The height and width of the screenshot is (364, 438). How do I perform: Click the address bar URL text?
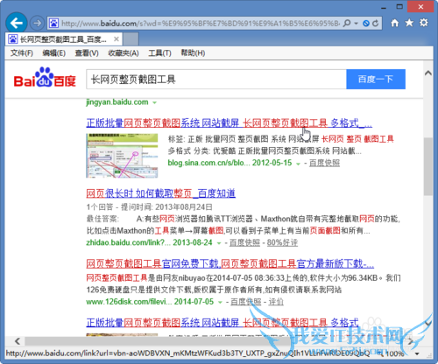pos(201,24)
